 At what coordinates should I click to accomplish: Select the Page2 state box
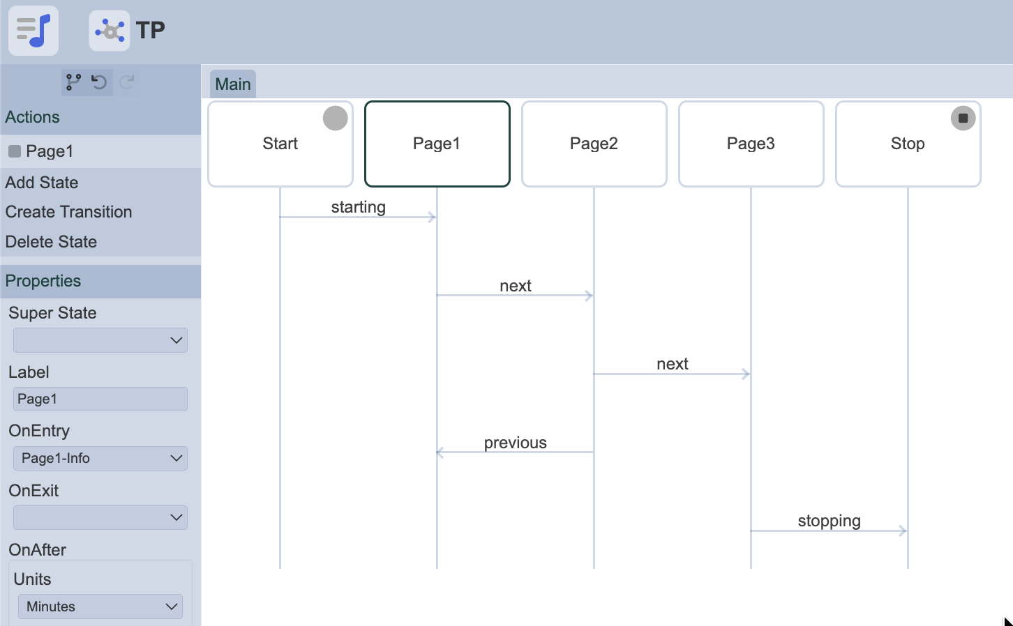594,144
